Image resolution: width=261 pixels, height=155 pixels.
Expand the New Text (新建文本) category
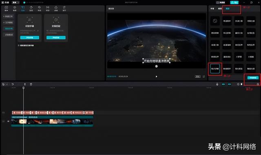click(x=8, y=16)
